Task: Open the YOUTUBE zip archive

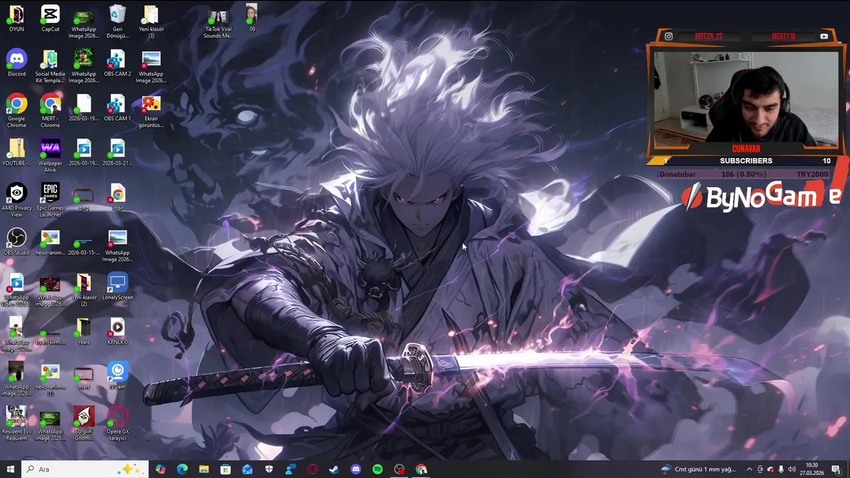Action: click(x=17, y=153)
